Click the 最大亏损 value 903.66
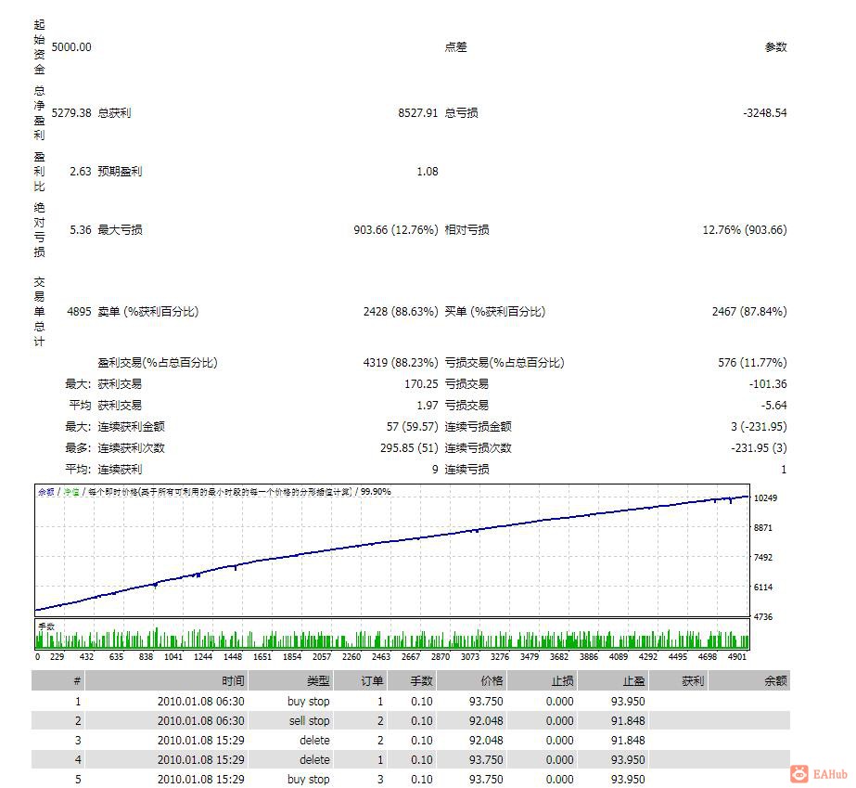Image resolution: width=856 pixels, height=788 pixels. coord(372,229)
